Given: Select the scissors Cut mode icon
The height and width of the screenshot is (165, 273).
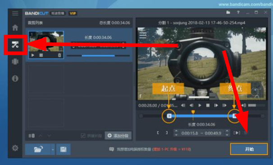Looking at the screenshot, I should pyautogui.click(x=15, y=45).
